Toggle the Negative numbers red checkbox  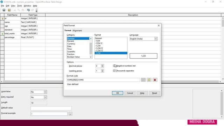click(114, 66)
